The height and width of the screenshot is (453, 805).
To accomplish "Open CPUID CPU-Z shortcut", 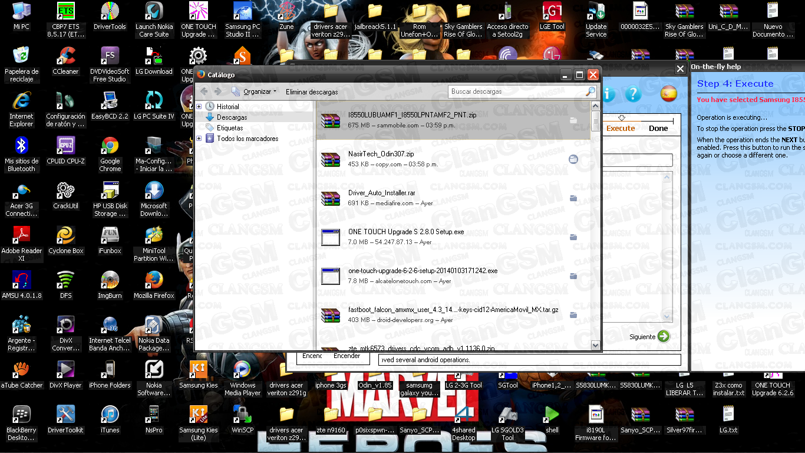I will point(65,151).
